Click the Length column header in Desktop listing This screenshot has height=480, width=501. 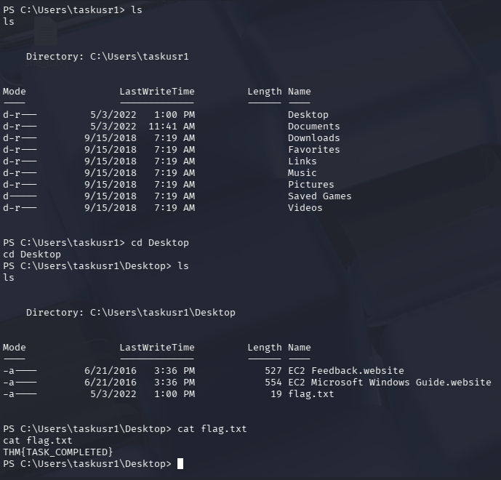264,348
